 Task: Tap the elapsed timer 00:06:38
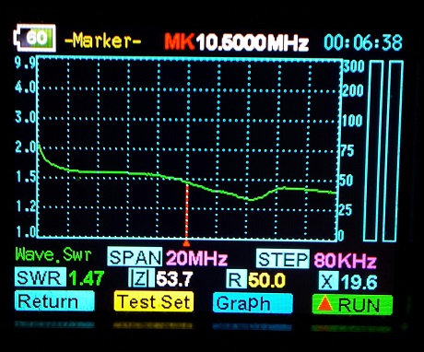[363, 42]
